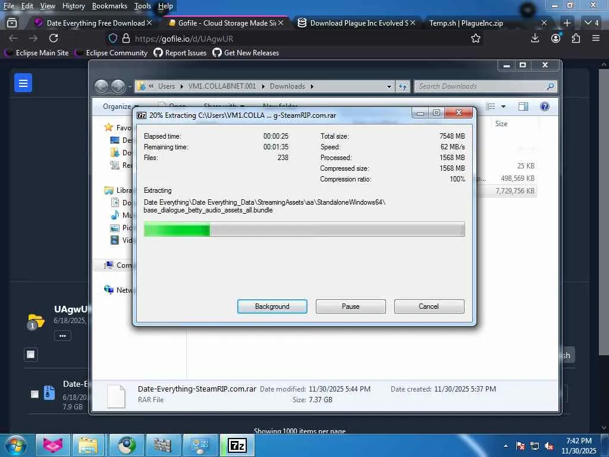The image size is (609, 457).
Task: Open the tab view button in tab bar
Action: (x=12, y=23)
